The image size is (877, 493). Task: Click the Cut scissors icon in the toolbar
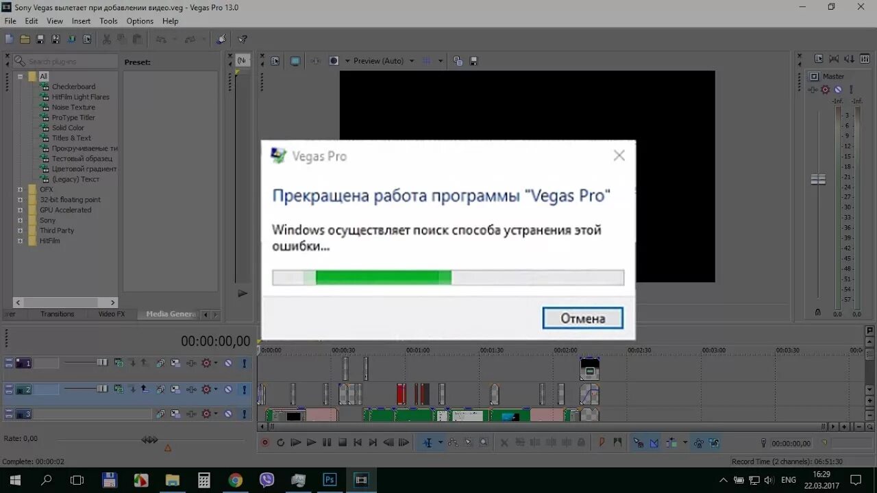pyautogui.click(x=107, y=39)
